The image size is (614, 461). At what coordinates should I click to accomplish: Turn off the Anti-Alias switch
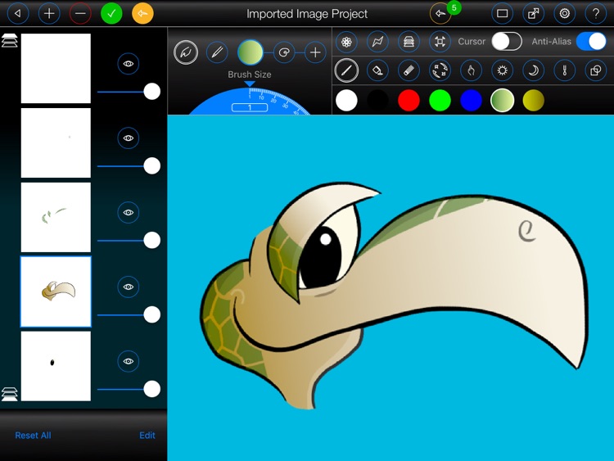(591, 42)
